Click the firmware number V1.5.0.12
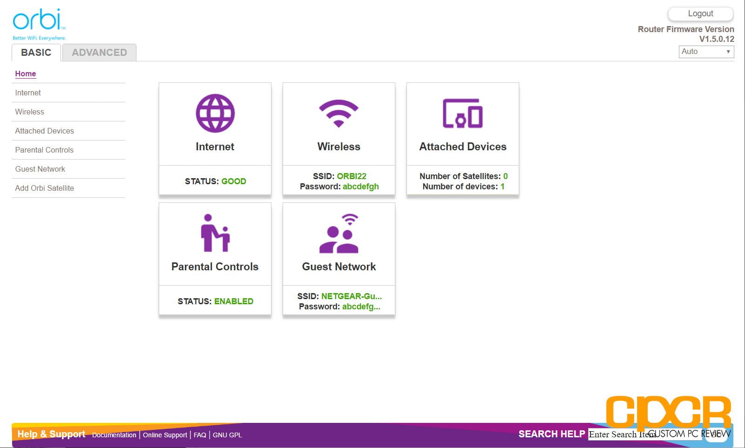This screenshot has width=745, height=448. point(717,39)
